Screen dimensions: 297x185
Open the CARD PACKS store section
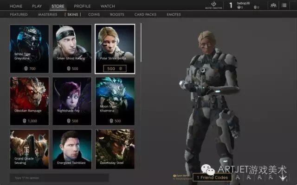click(145, 14)
